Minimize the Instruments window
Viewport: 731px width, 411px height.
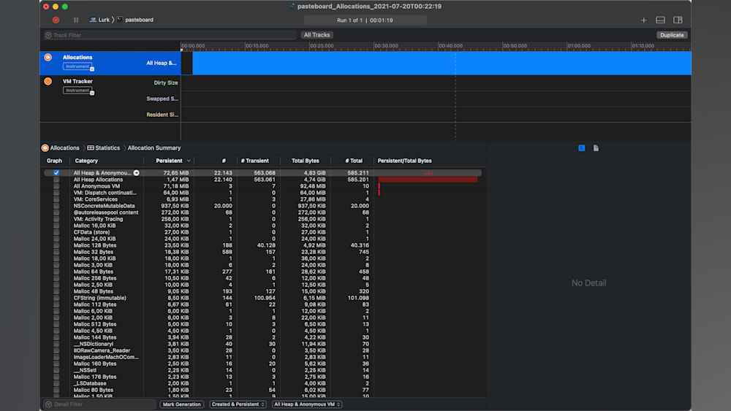point(56,7)
